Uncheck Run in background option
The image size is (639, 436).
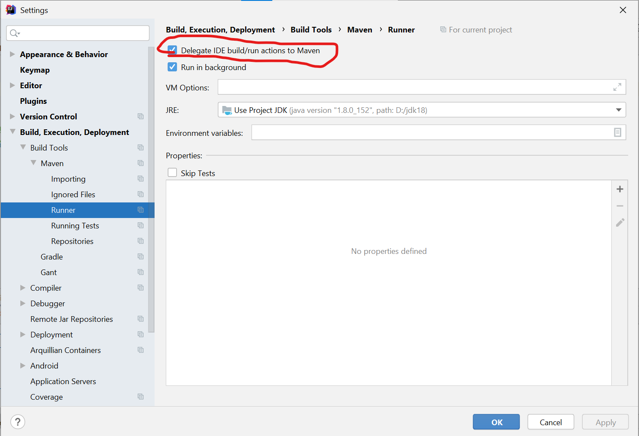click(x=172, y=67)
